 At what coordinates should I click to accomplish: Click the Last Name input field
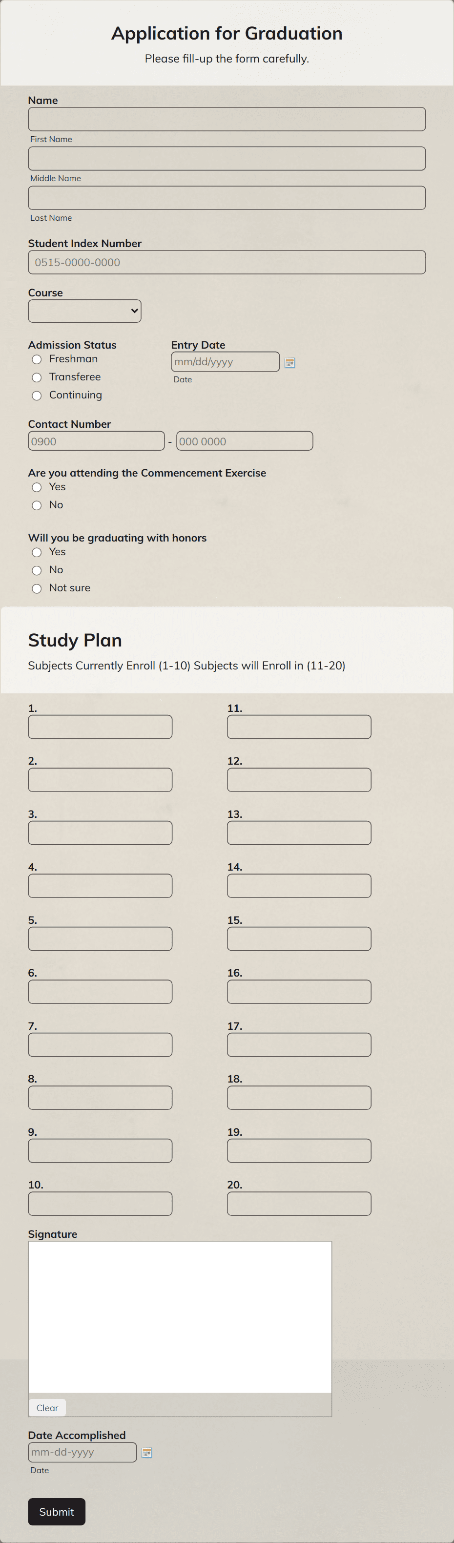pyautogui.click(x=227, y=197)
